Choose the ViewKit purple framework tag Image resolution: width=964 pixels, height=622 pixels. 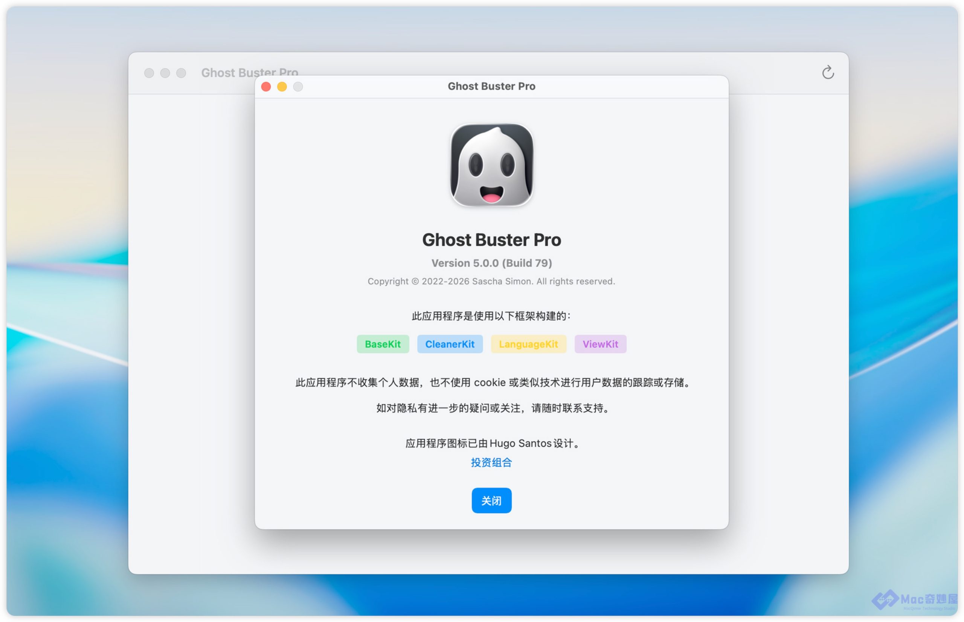[600, 344]
